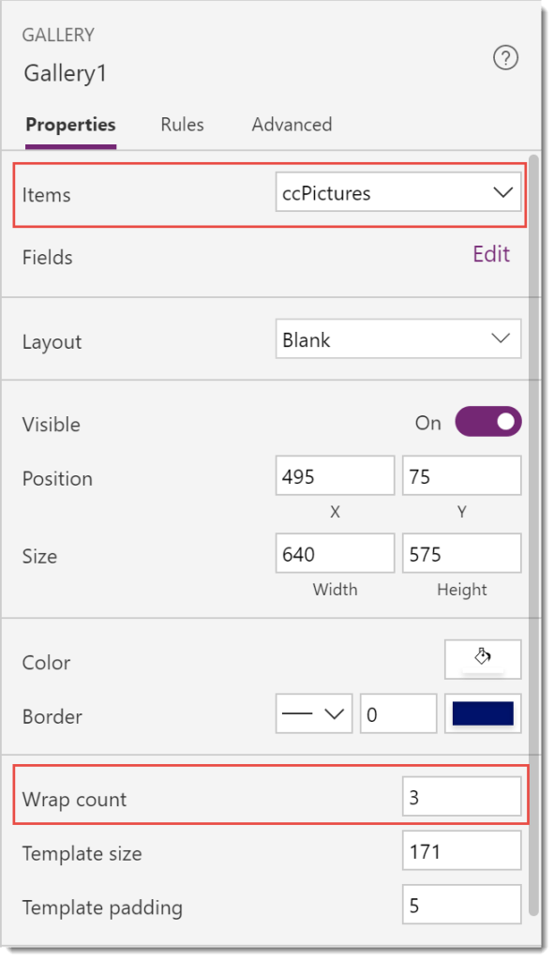The image size is (554, 960).
Task: Expand the Layout Blank dropdown
Action: [397, 338]
